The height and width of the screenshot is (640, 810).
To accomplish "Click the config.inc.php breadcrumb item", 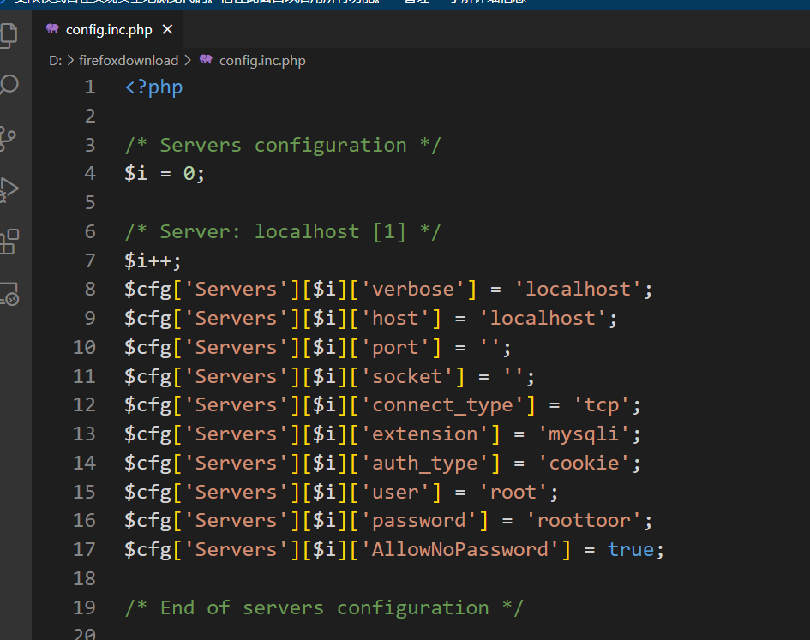I will (262, 61).
